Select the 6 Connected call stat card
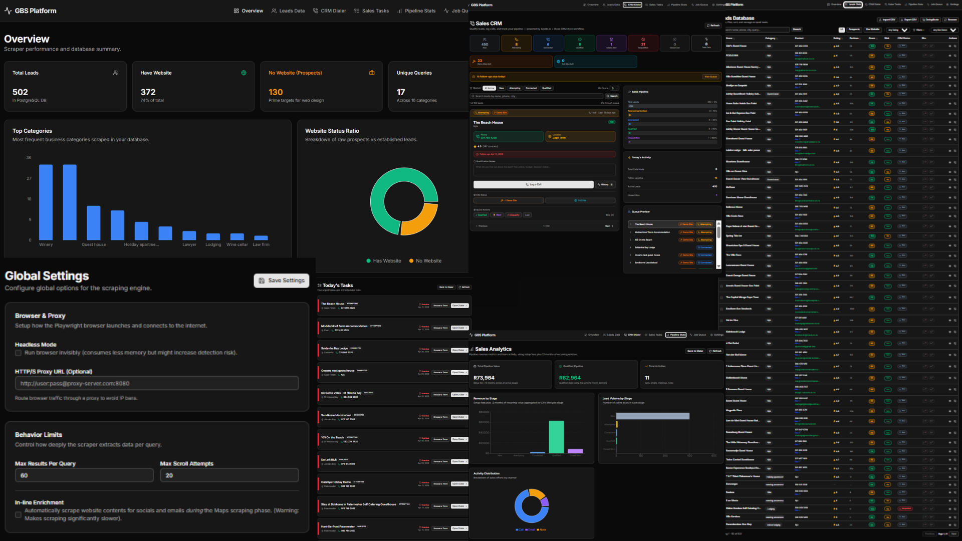 [548, 44]
